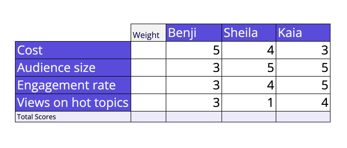Select the Weight cell for Audience size
This screenshot has height=148, width=347.
click(148, 68)
